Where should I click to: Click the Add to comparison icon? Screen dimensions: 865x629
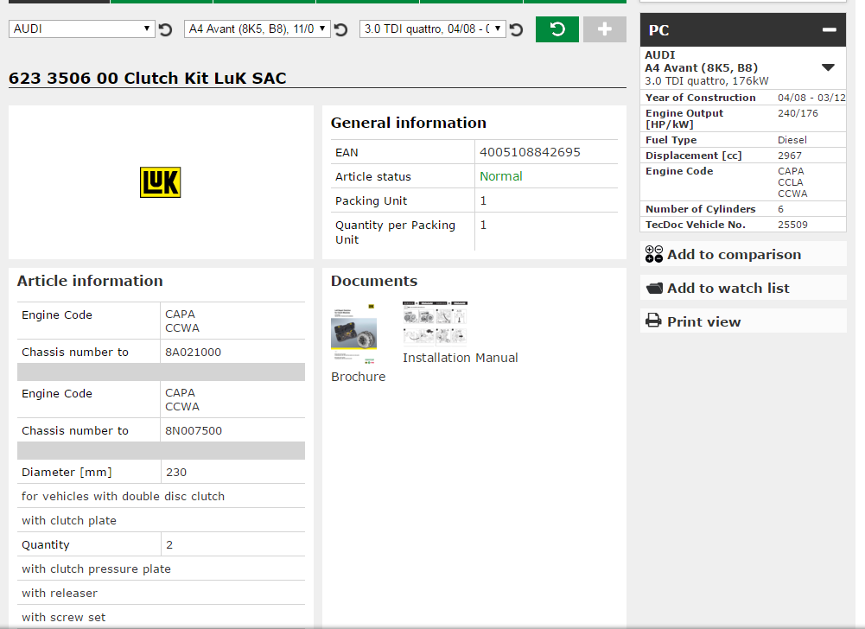tap(654, 254)
